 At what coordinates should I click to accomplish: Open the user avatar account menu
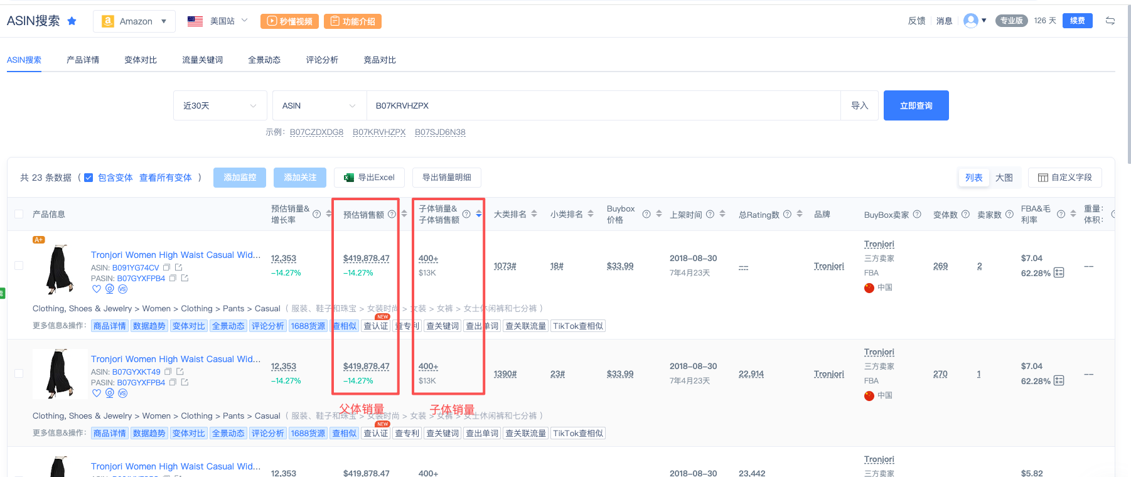pos(975,21)
